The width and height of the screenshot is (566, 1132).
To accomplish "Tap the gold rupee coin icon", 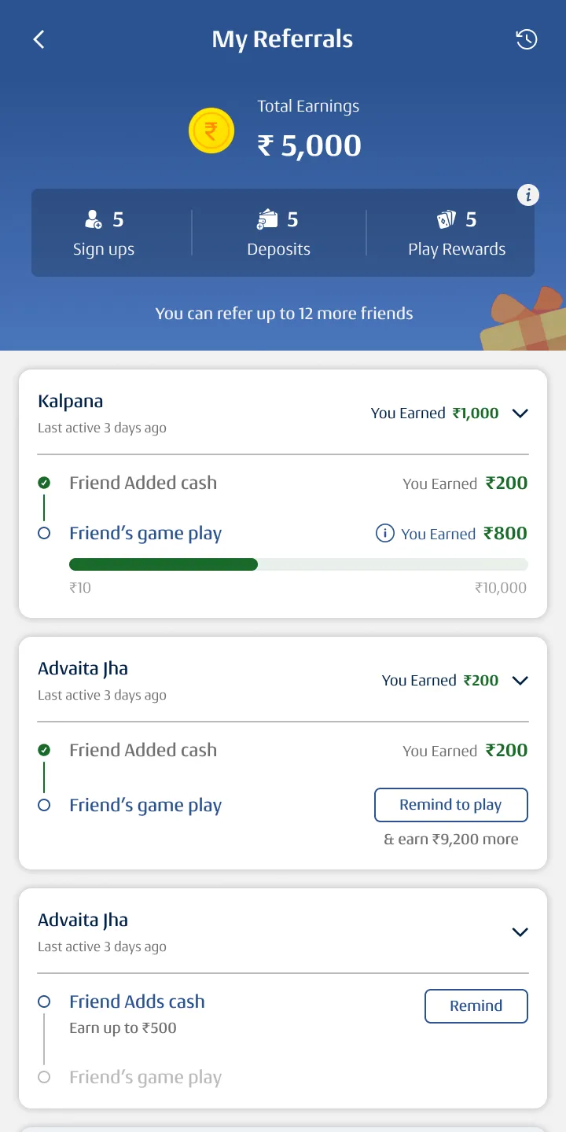I will [x=211, y=130].
